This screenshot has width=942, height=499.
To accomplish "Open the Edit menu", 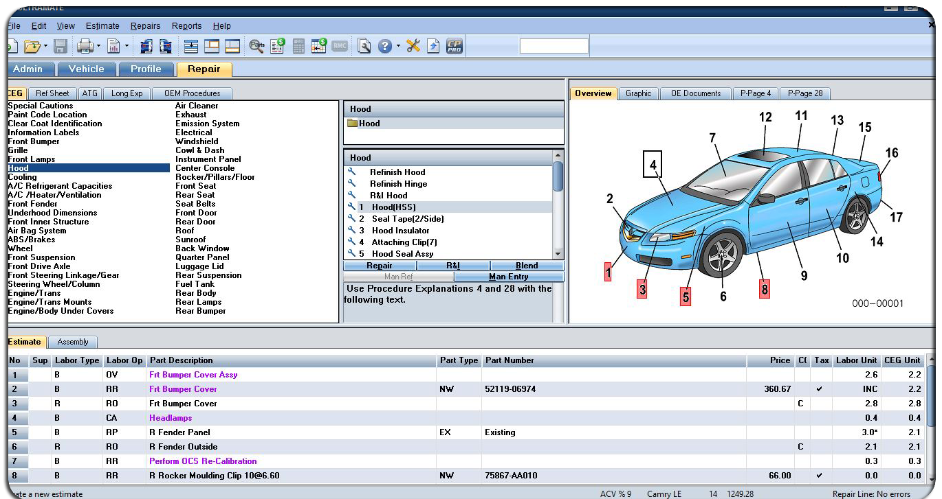I will pos(39,26).
